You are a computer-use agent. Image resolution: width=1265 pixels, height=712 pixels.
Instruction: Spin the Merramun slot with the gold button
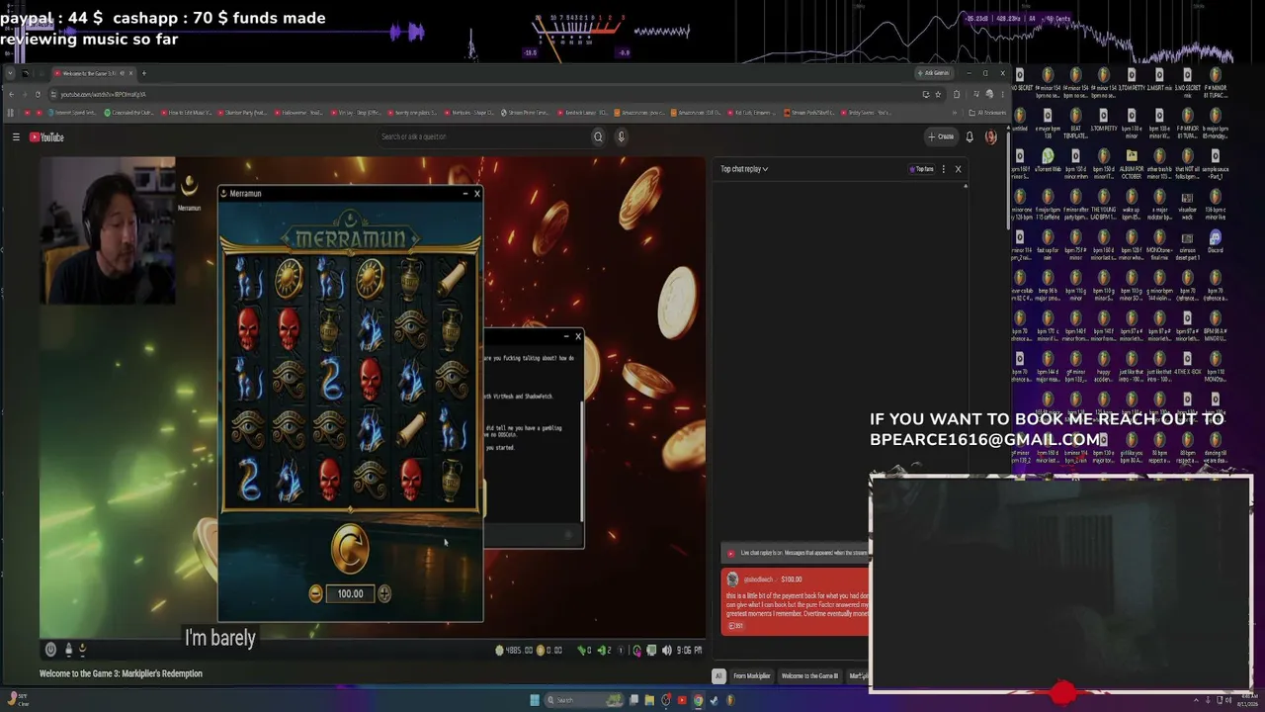(x=350, y=550)
